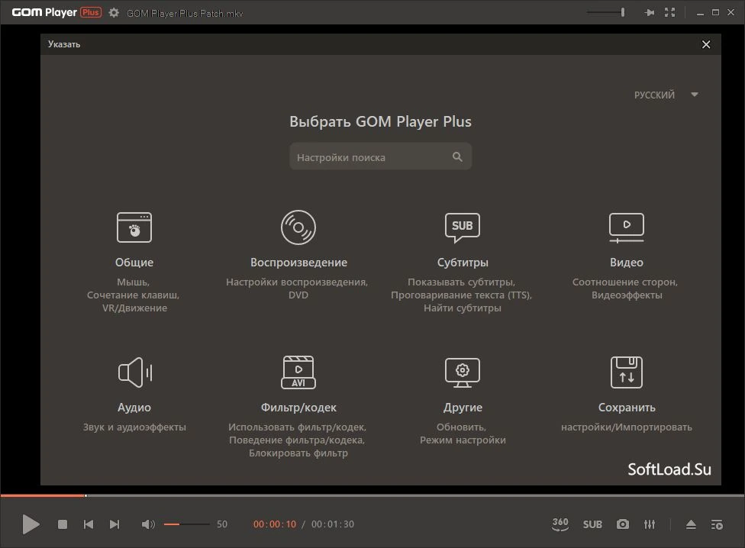
Task: Capture a screenshot with camera icon
Action: click(x=623, y=524)
